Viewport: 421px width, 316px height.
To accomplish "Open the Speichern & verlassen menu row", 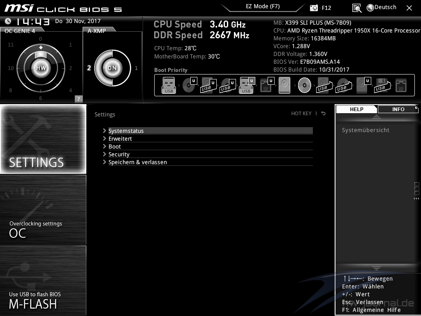I will click(210, 162).
